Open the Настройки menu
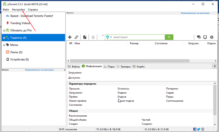Screen dimensions: 219x132 [18, 10]
